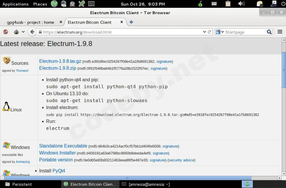Click the clipboard encryption applet icon

(x=228, y=4)
